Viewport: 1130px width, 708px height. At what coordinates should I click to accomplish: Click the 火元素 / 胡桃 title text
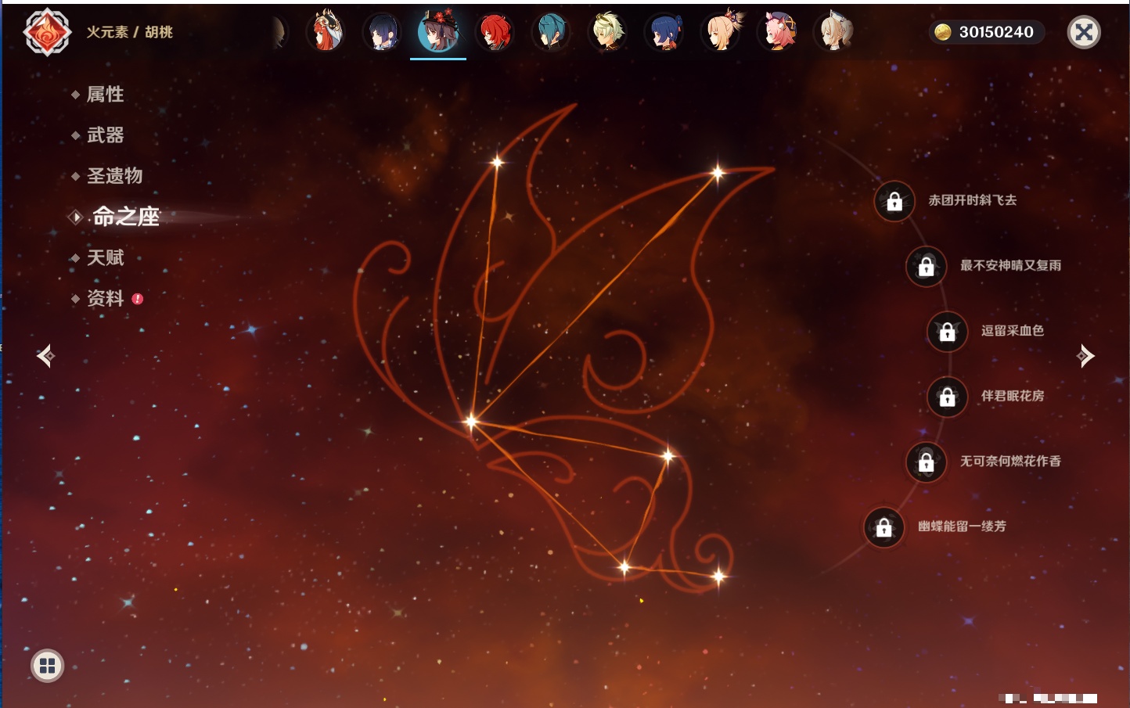[x=130, y=32]
